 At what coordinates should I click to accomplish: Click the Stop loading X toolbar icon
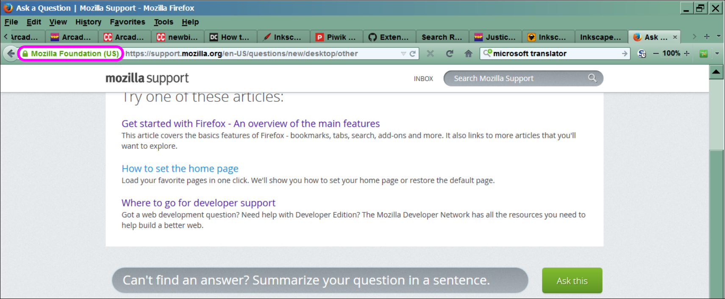point(430,53)
